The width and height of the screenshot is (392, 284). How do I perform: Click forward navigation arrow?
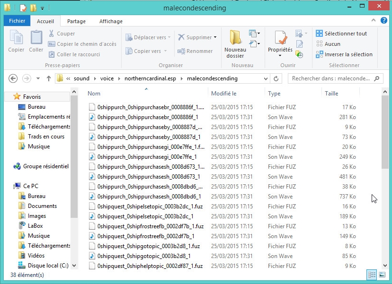coord(27,78)
